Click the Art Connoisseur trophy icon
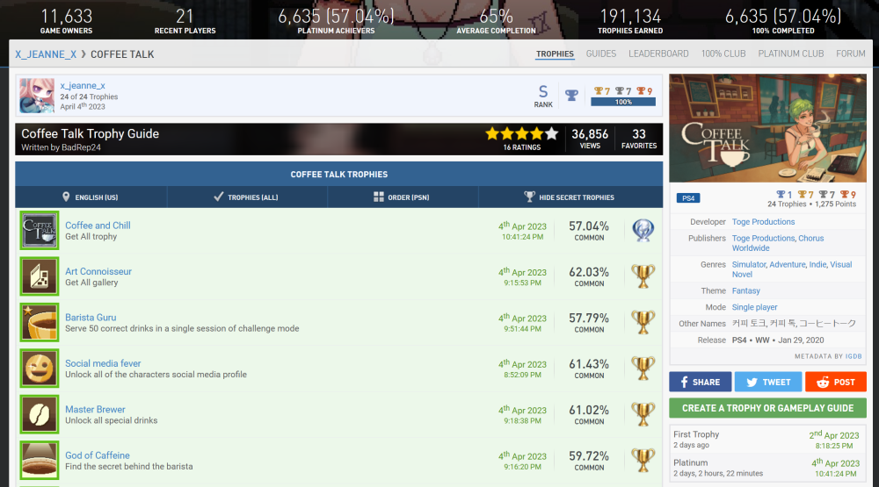The width and height of the screenshot is (879, 487). point(39,276)
